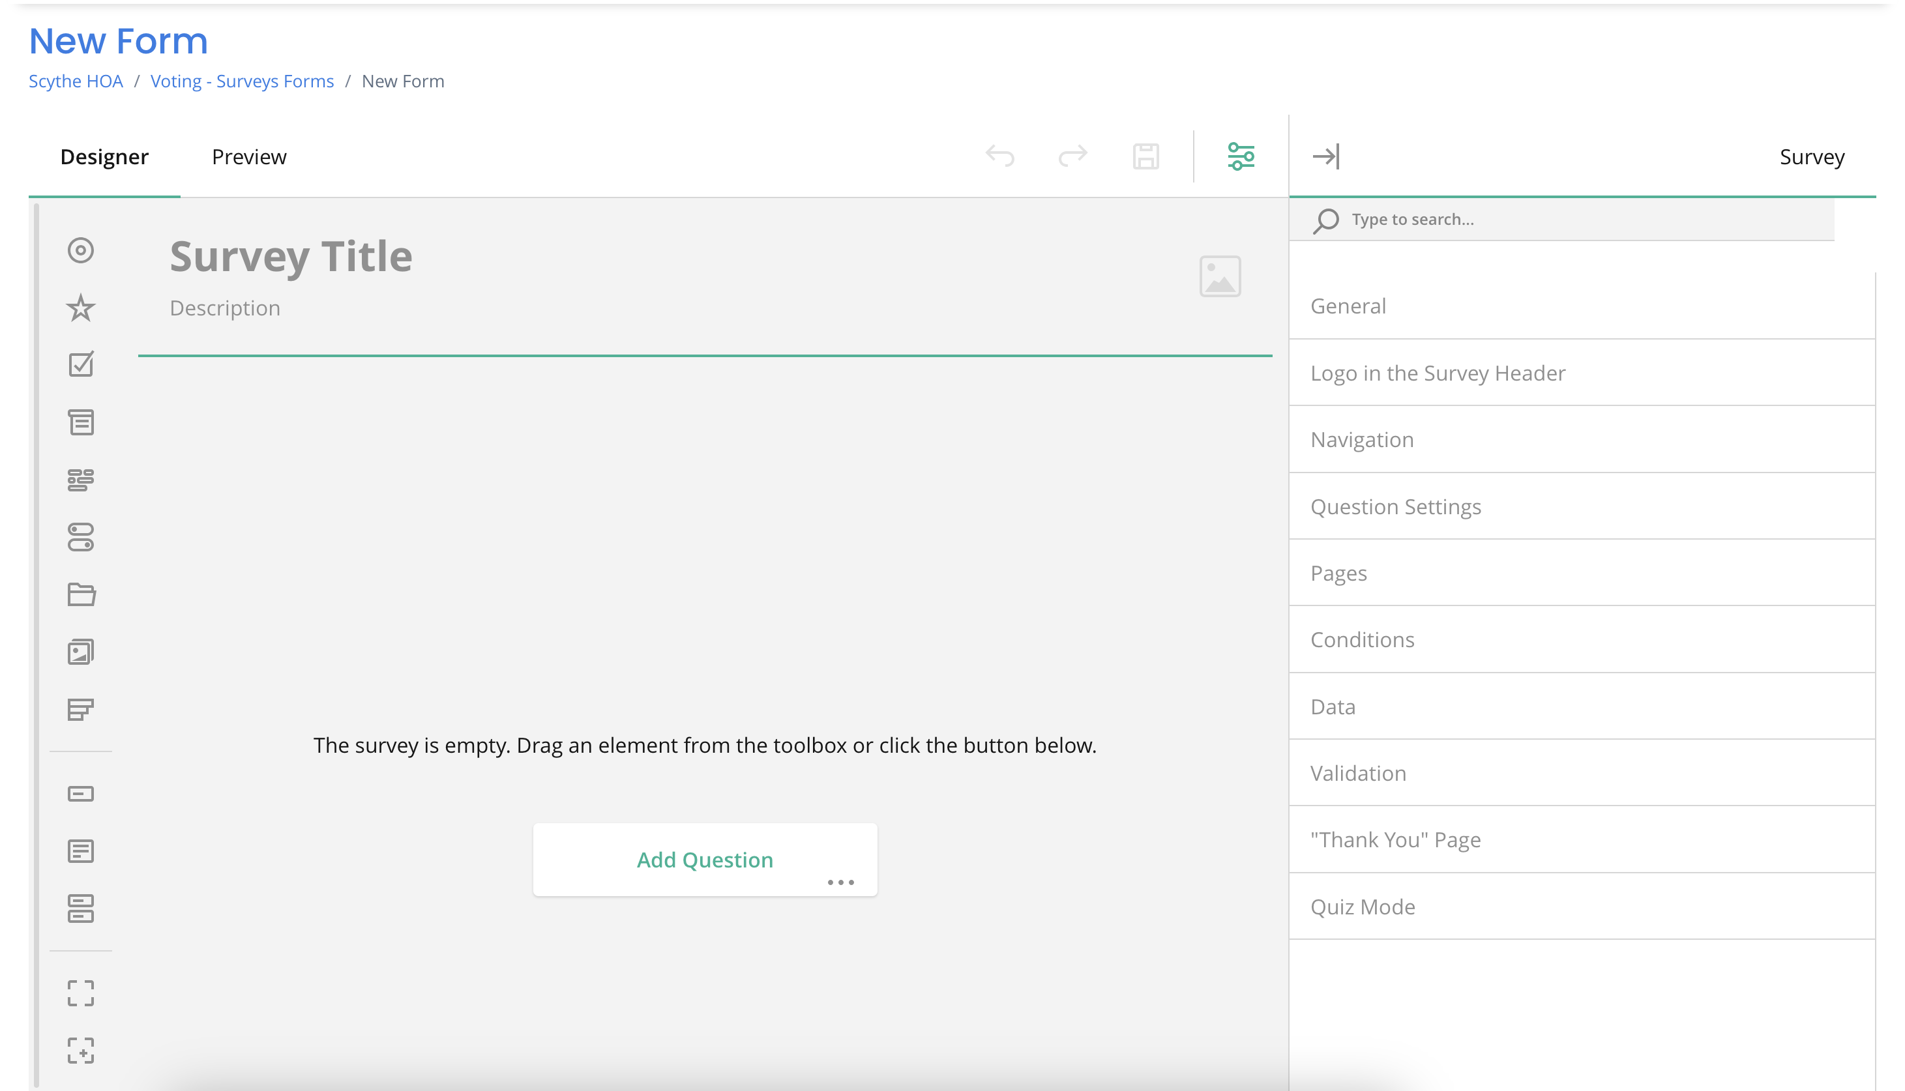This screenshot has height=1091, width=1905.
Task: Select the Checkbox question tool icon
Action: 81,365
